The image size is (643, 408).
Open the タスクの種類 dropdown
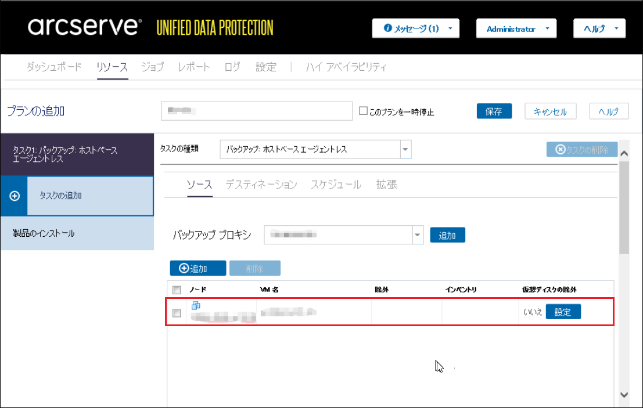coord(405,149)
